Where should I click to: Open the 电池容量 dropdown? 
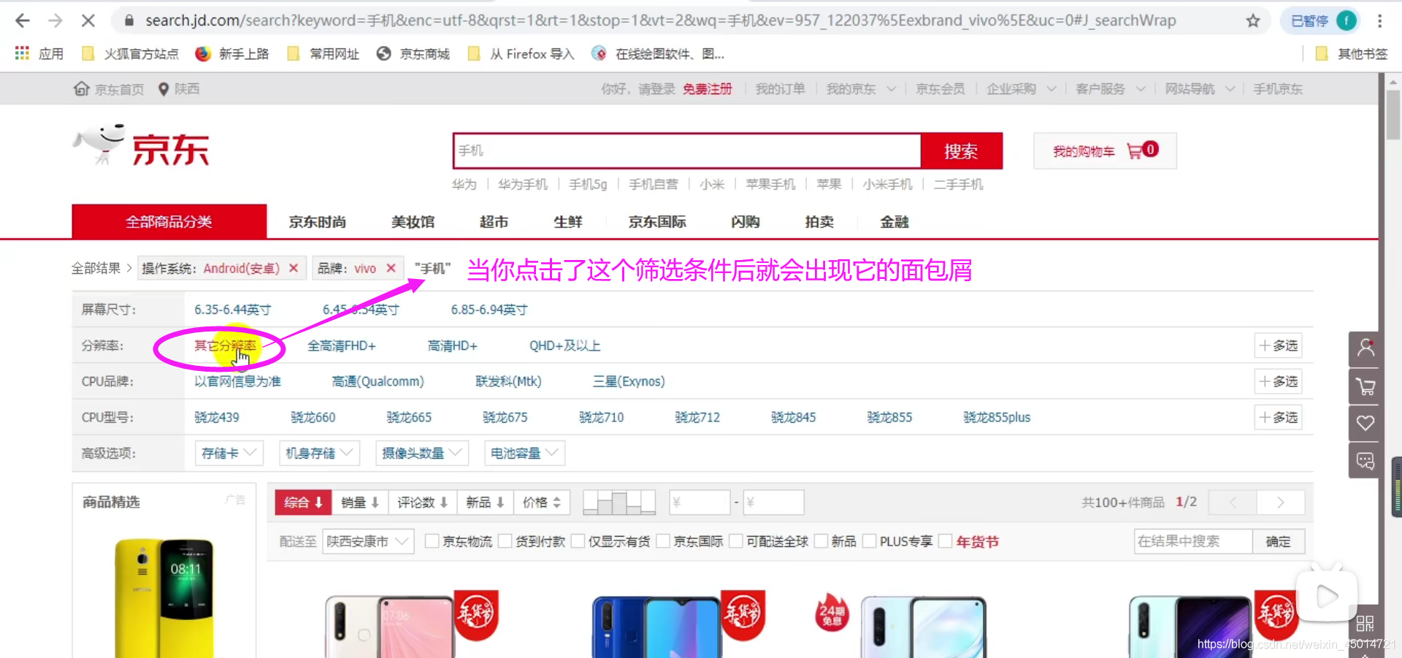524,454
